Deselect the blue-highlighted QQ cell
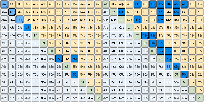 click(x=20, y=20)
